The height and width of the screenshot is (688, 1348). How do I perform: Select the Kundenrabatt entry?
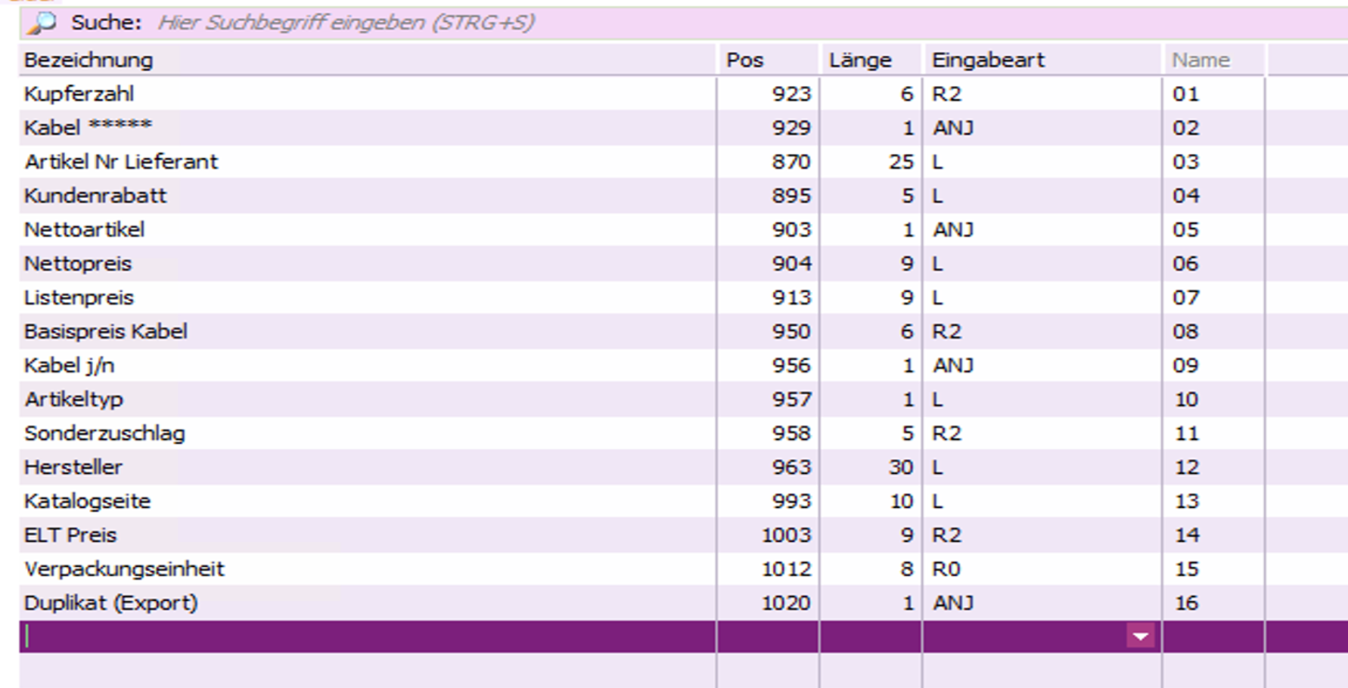click(95, 196)
